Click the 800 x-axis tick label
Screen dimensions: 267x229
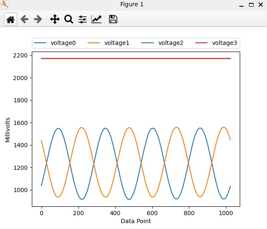click(189, 213)
